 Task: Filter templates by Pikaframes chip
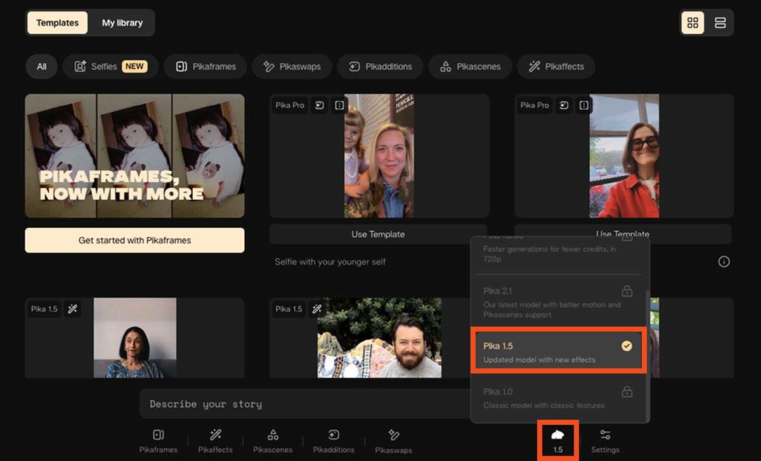[205, 67]
